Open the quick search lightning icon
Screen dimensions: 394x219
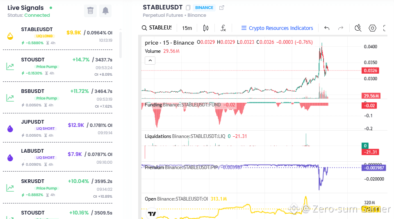(x=358, y=28)
